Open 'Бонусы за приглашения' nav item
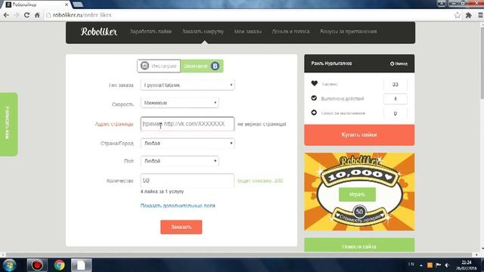484x272 pixels. coord(348,32)
